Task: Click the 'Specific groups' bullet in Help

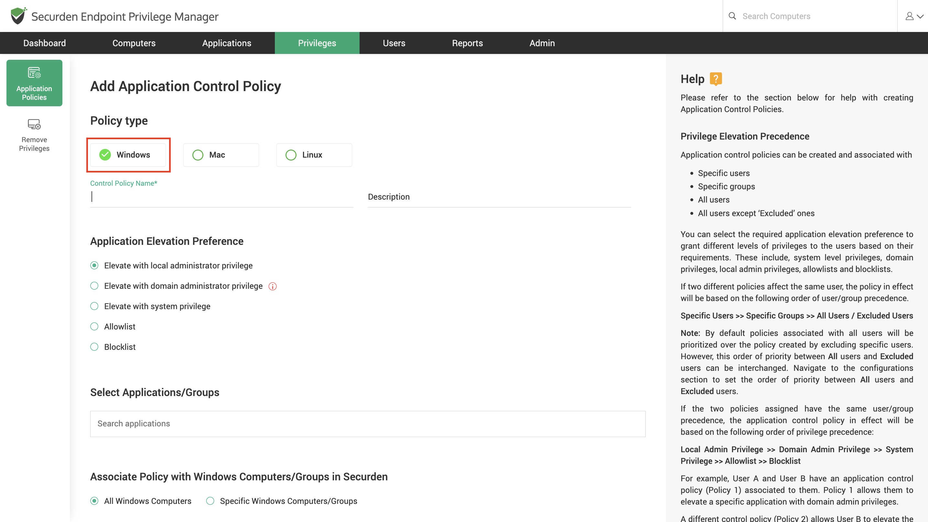Action: pos(726,186)
